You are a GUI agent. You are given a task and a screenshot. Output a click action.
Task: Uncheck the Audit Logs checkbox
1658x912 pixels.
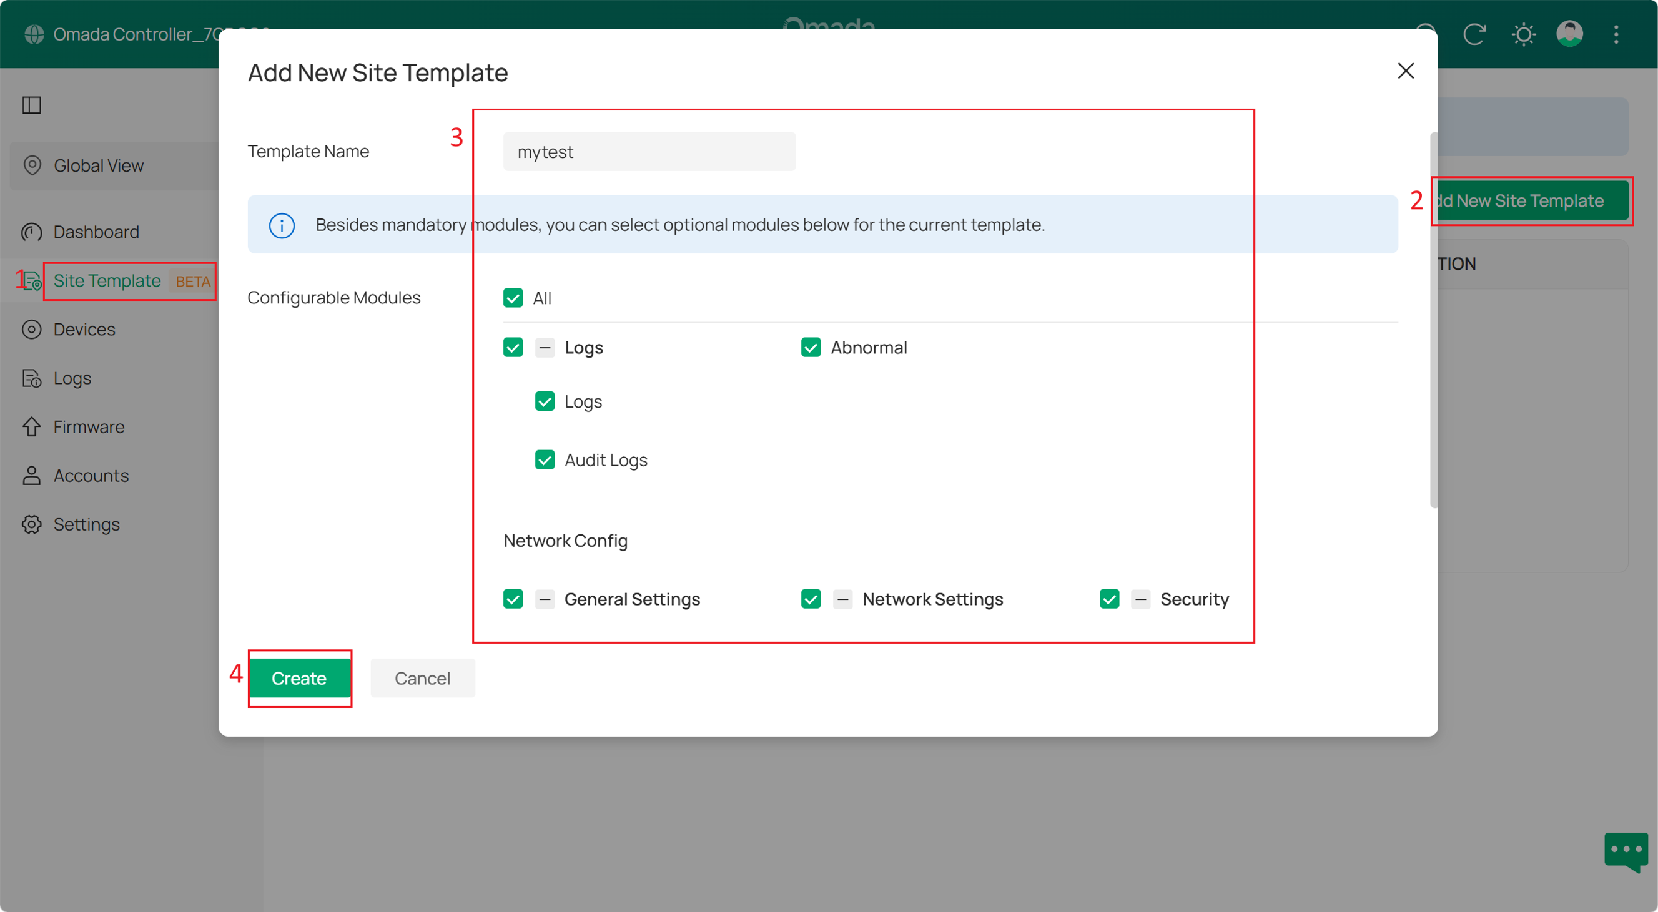545,460
